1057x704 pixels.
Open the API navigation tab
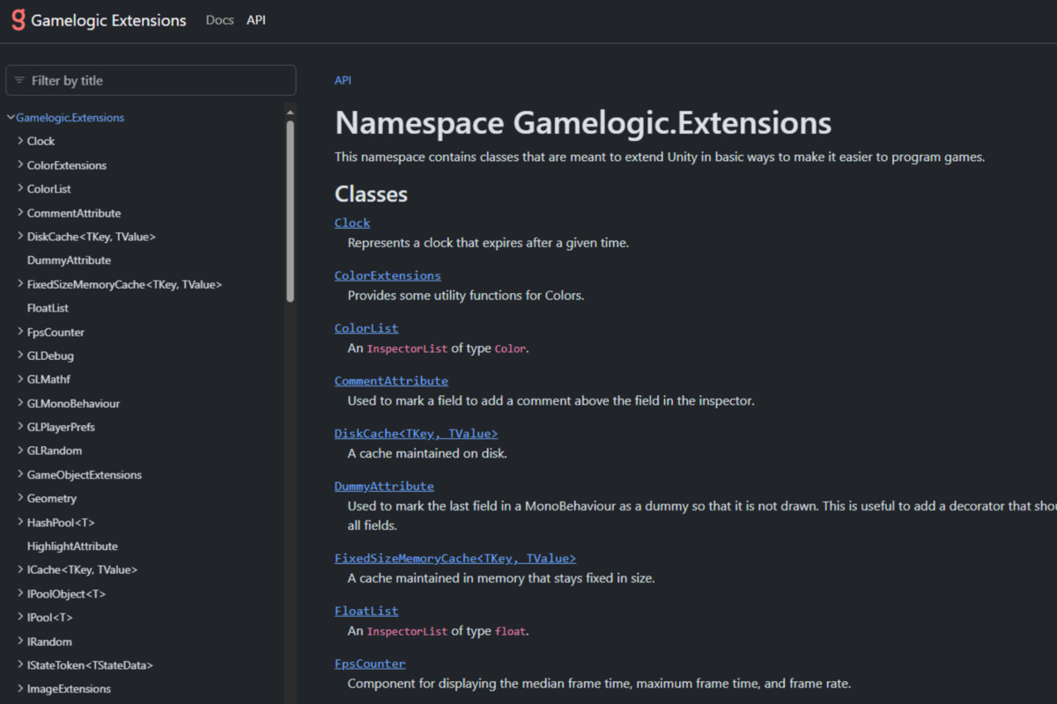click(x=256, y=19)
